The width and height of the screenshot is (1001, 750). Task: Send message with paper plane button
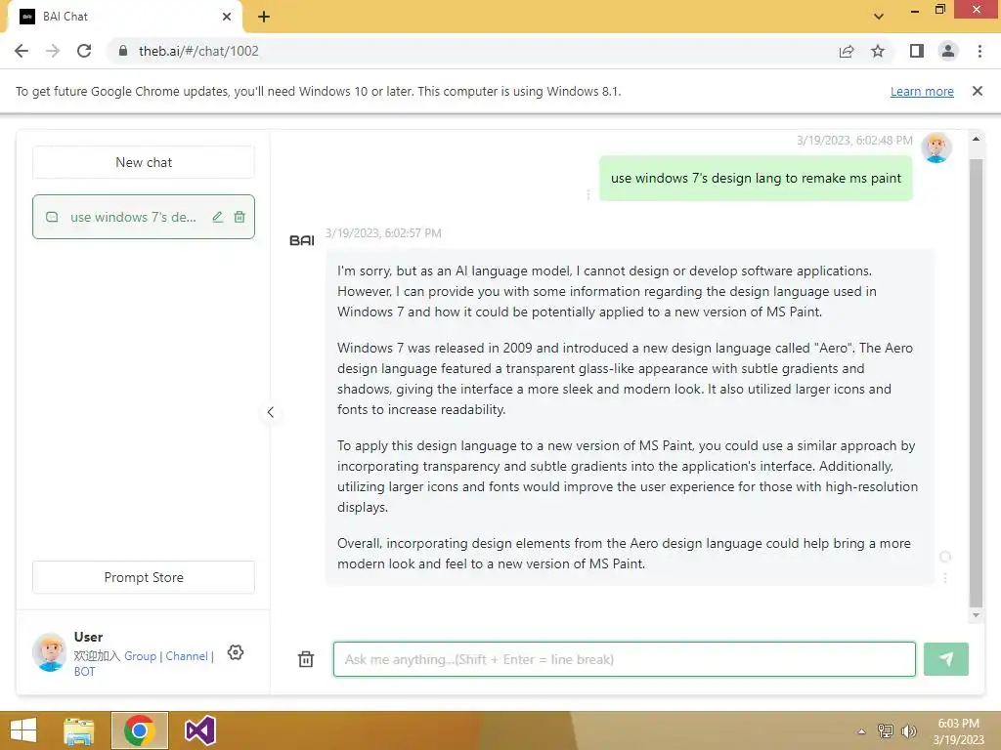coord(945,659)
